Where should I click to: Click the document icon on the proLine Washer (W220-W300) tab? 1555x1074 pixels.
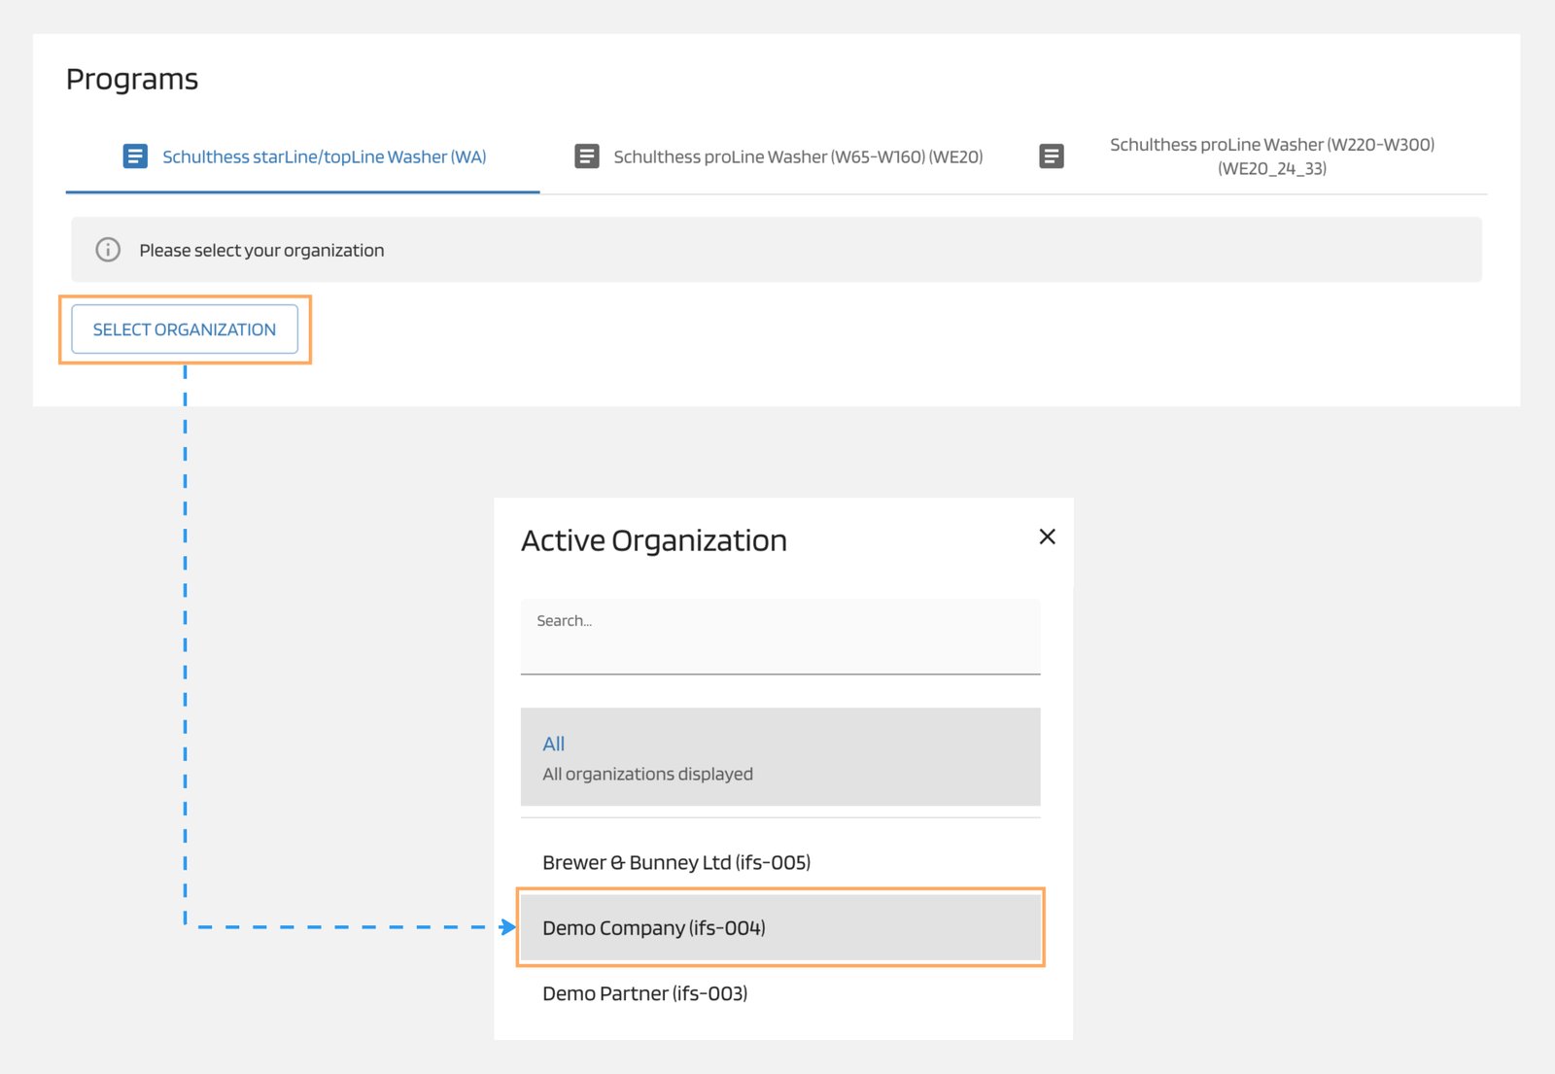[x=1052, y=156]
